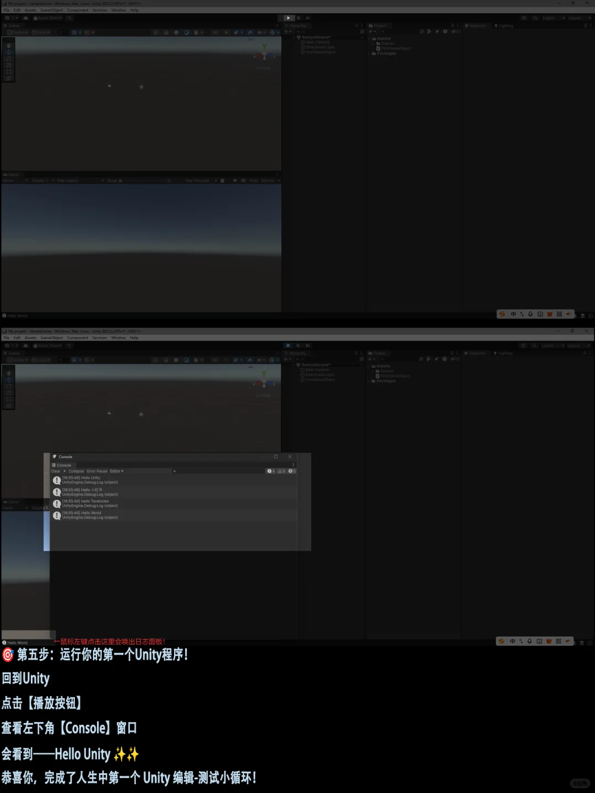The width and height of the screenshot is (595, 793).
Task: Open Layers dropdown in upper window
Action: coord(553,18)
